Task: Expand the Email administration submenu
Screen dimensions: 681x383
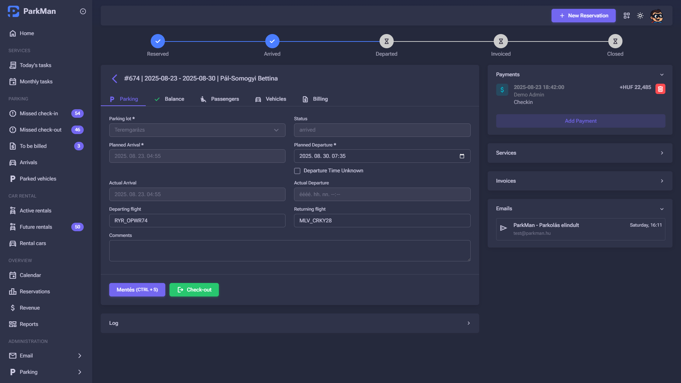Action: (80, 356)
